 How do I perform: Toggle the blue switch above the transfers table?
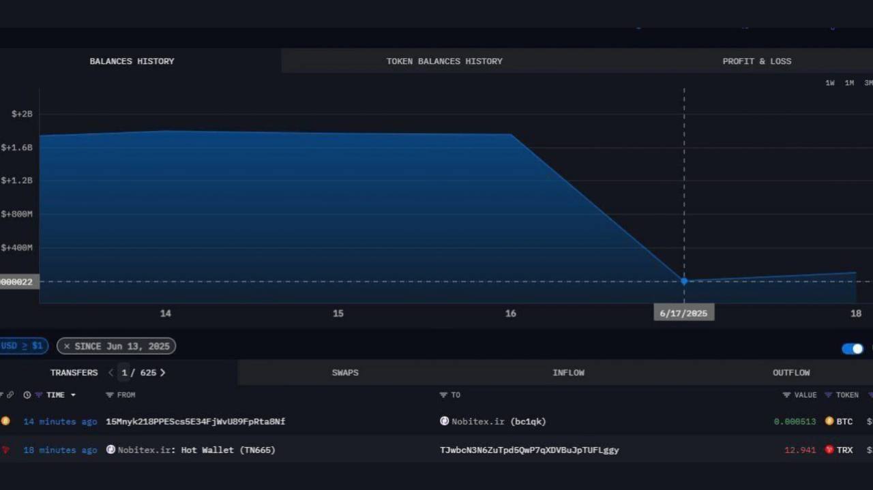[x=853, y=349]
